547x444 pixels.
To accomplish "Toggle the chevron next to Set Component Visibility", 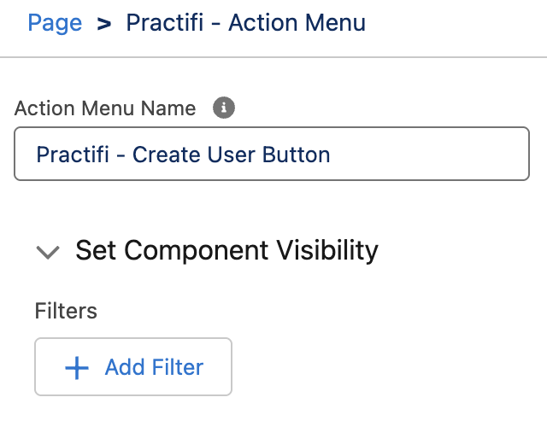I will click(x=48, y=251).
